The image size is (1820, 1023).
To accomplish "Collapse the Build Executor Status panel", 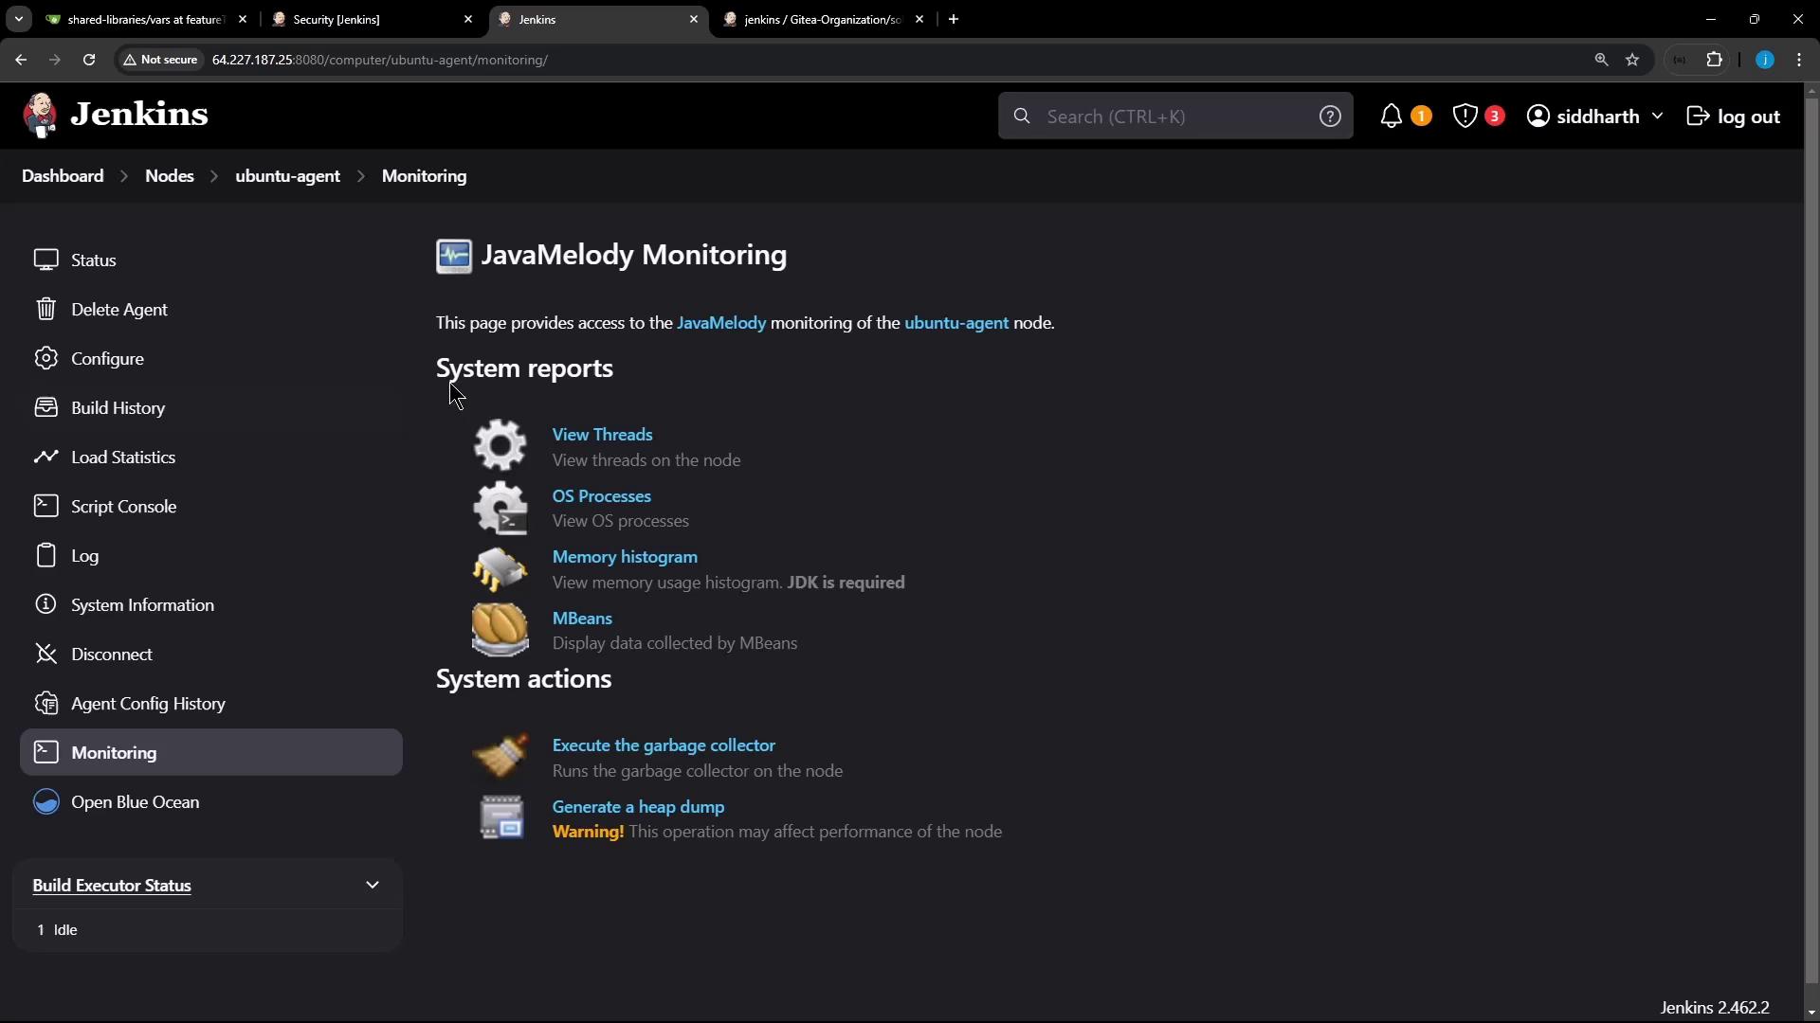I will coord(373,885).
